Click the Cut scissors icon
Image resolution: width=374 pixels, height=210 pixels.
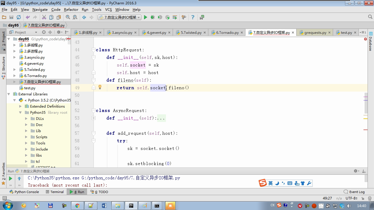(44, 17)
